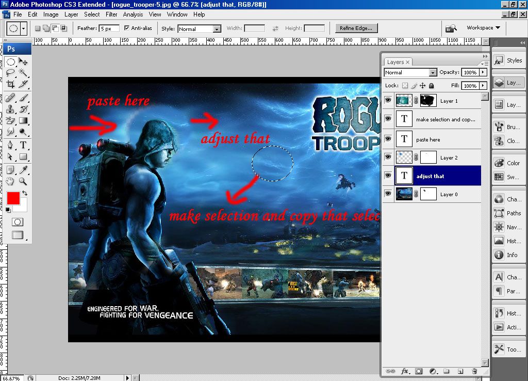The width and height of the screenshot is (528, 381).
Task: Select the History Brush tool
Action: point(23,109)
